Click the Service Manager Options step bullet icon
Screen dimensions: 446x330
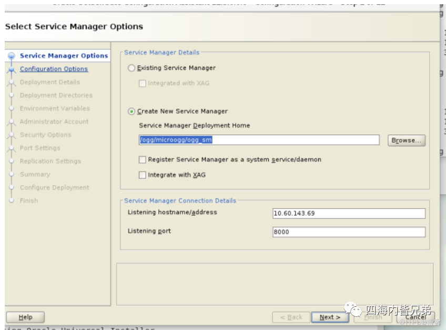[11, 56]
